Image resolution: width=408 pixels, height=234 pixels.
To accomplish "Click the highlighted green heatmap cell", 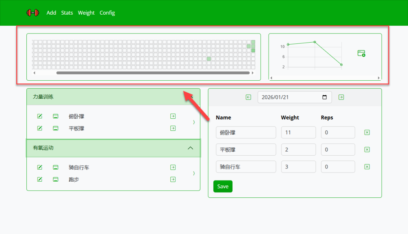I will pyautogui.click(x=209, y=59).
